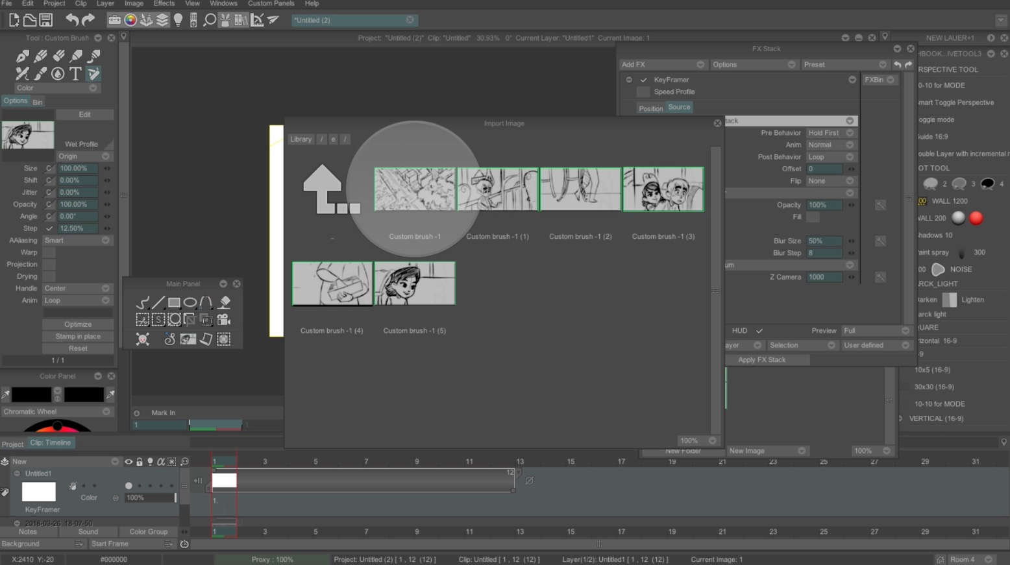Viewport: 1010px width, 565px height.
Task: Click the Save Project floppy icon
Action: pyautogui.click(x=45, y=20)
